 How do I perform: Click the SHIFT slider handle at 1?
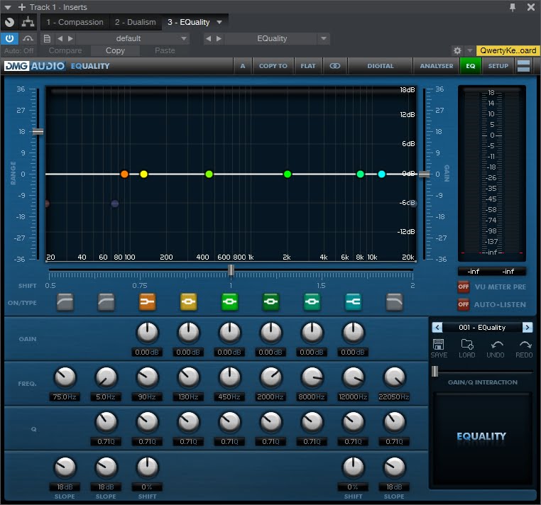pyautogui.click(x=231, y=270)
